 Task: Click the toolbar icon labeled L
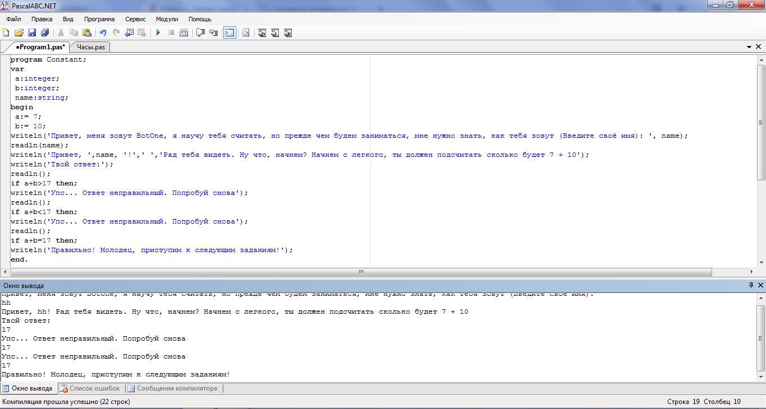point(275,33)
